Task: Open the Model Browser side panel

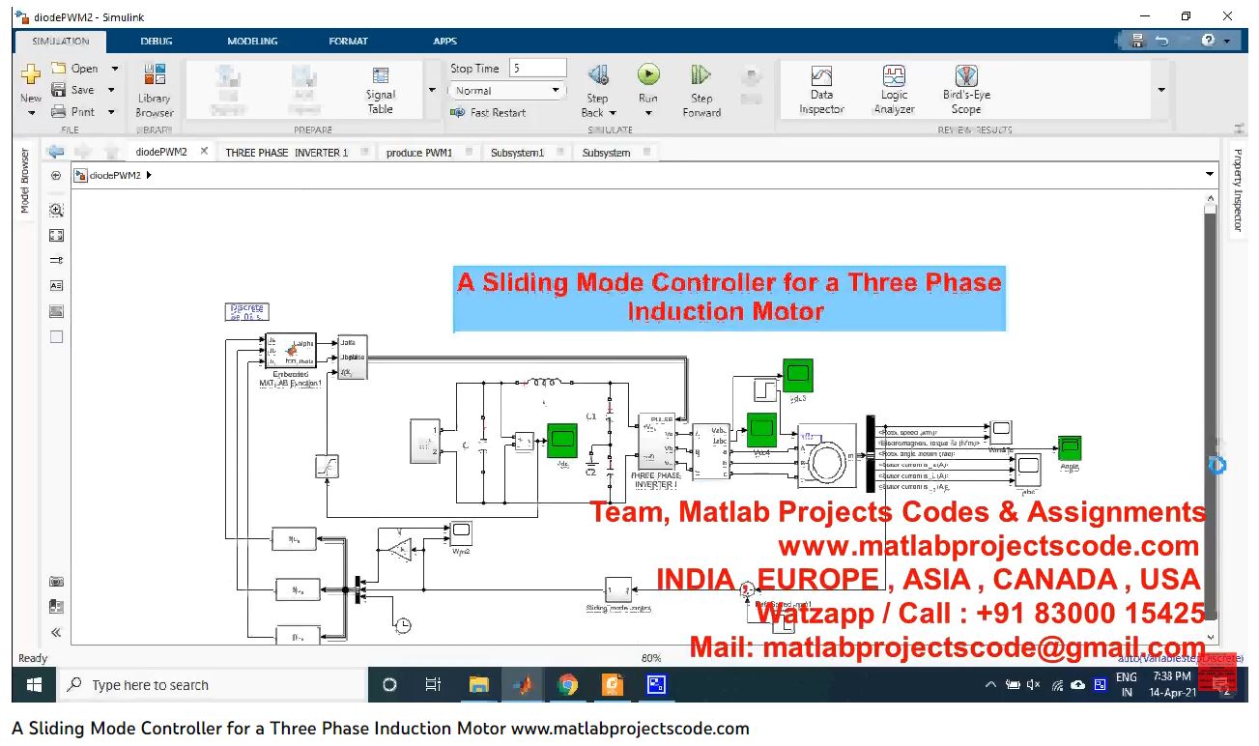Action: pyautogui.click(x=25, y=181)
